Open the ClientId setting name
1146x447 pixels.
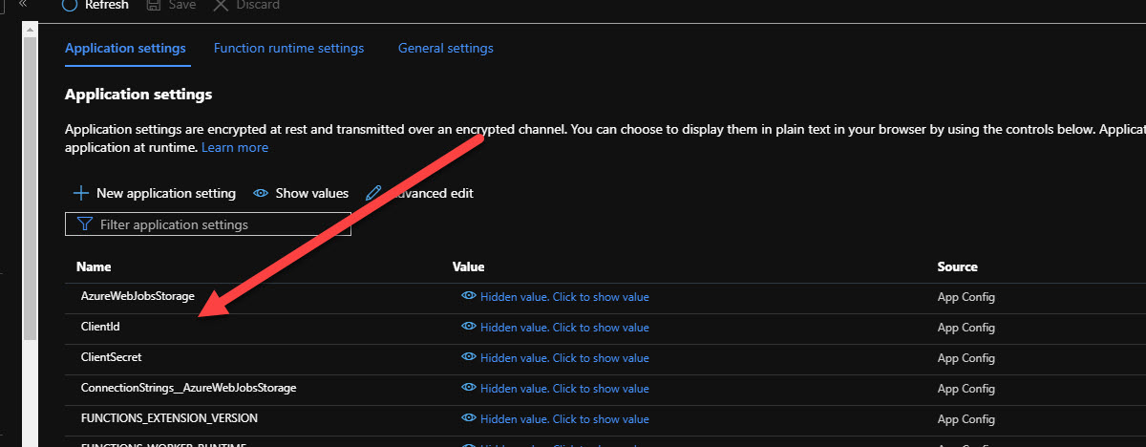(x=100, y=327)
